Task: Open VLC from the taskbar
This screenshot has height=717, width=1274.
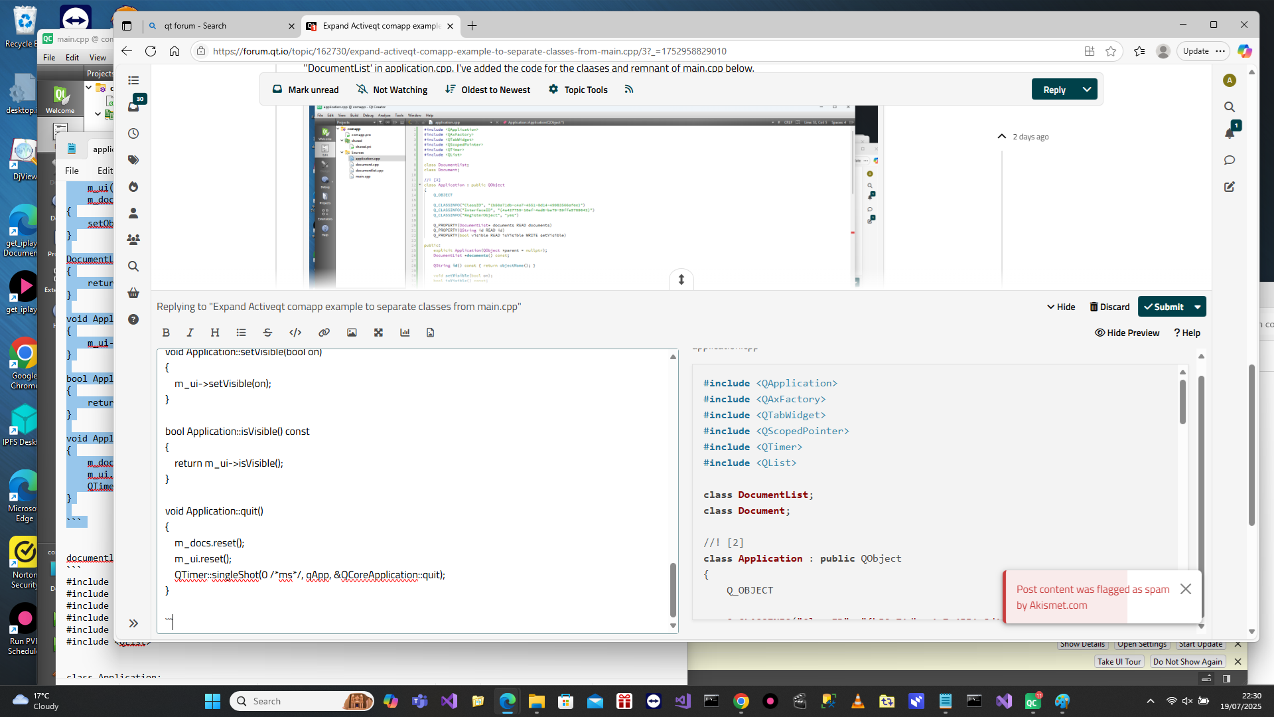Action: click(x=857, y=701)
